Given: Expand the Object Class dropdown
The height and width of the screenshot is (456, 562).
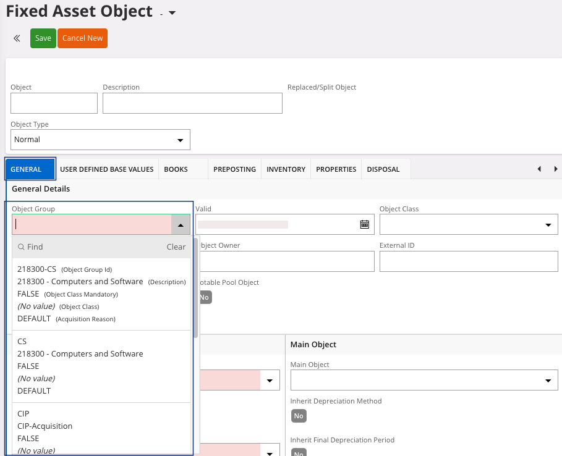Looking at the screenshot, I should [x=548, y=225].
